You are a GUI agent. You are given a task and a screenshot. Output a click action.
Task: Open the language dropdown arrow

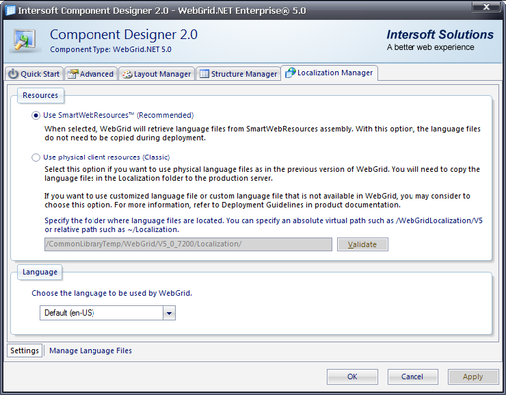[x=169, y=313]
